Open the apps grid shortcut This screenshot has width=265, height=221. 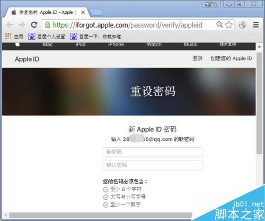8,36
